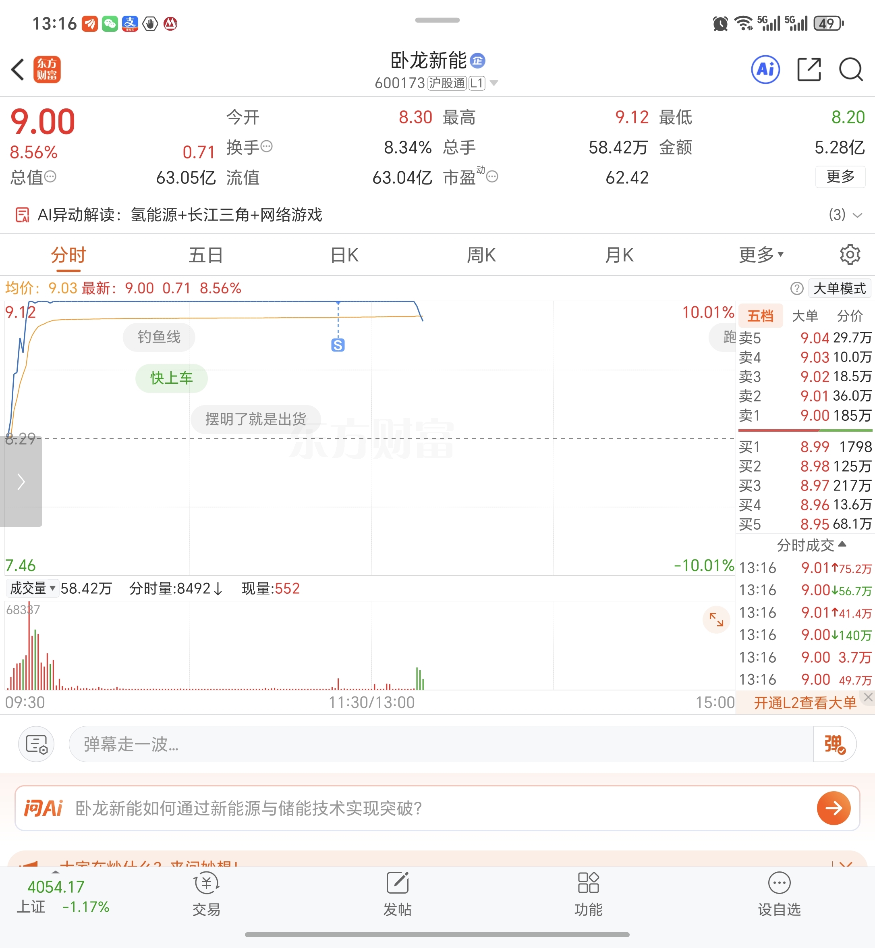Viewport: 875px width, 948px height.
Task: Open chart settings gear icon
Action: coord(850,255)
